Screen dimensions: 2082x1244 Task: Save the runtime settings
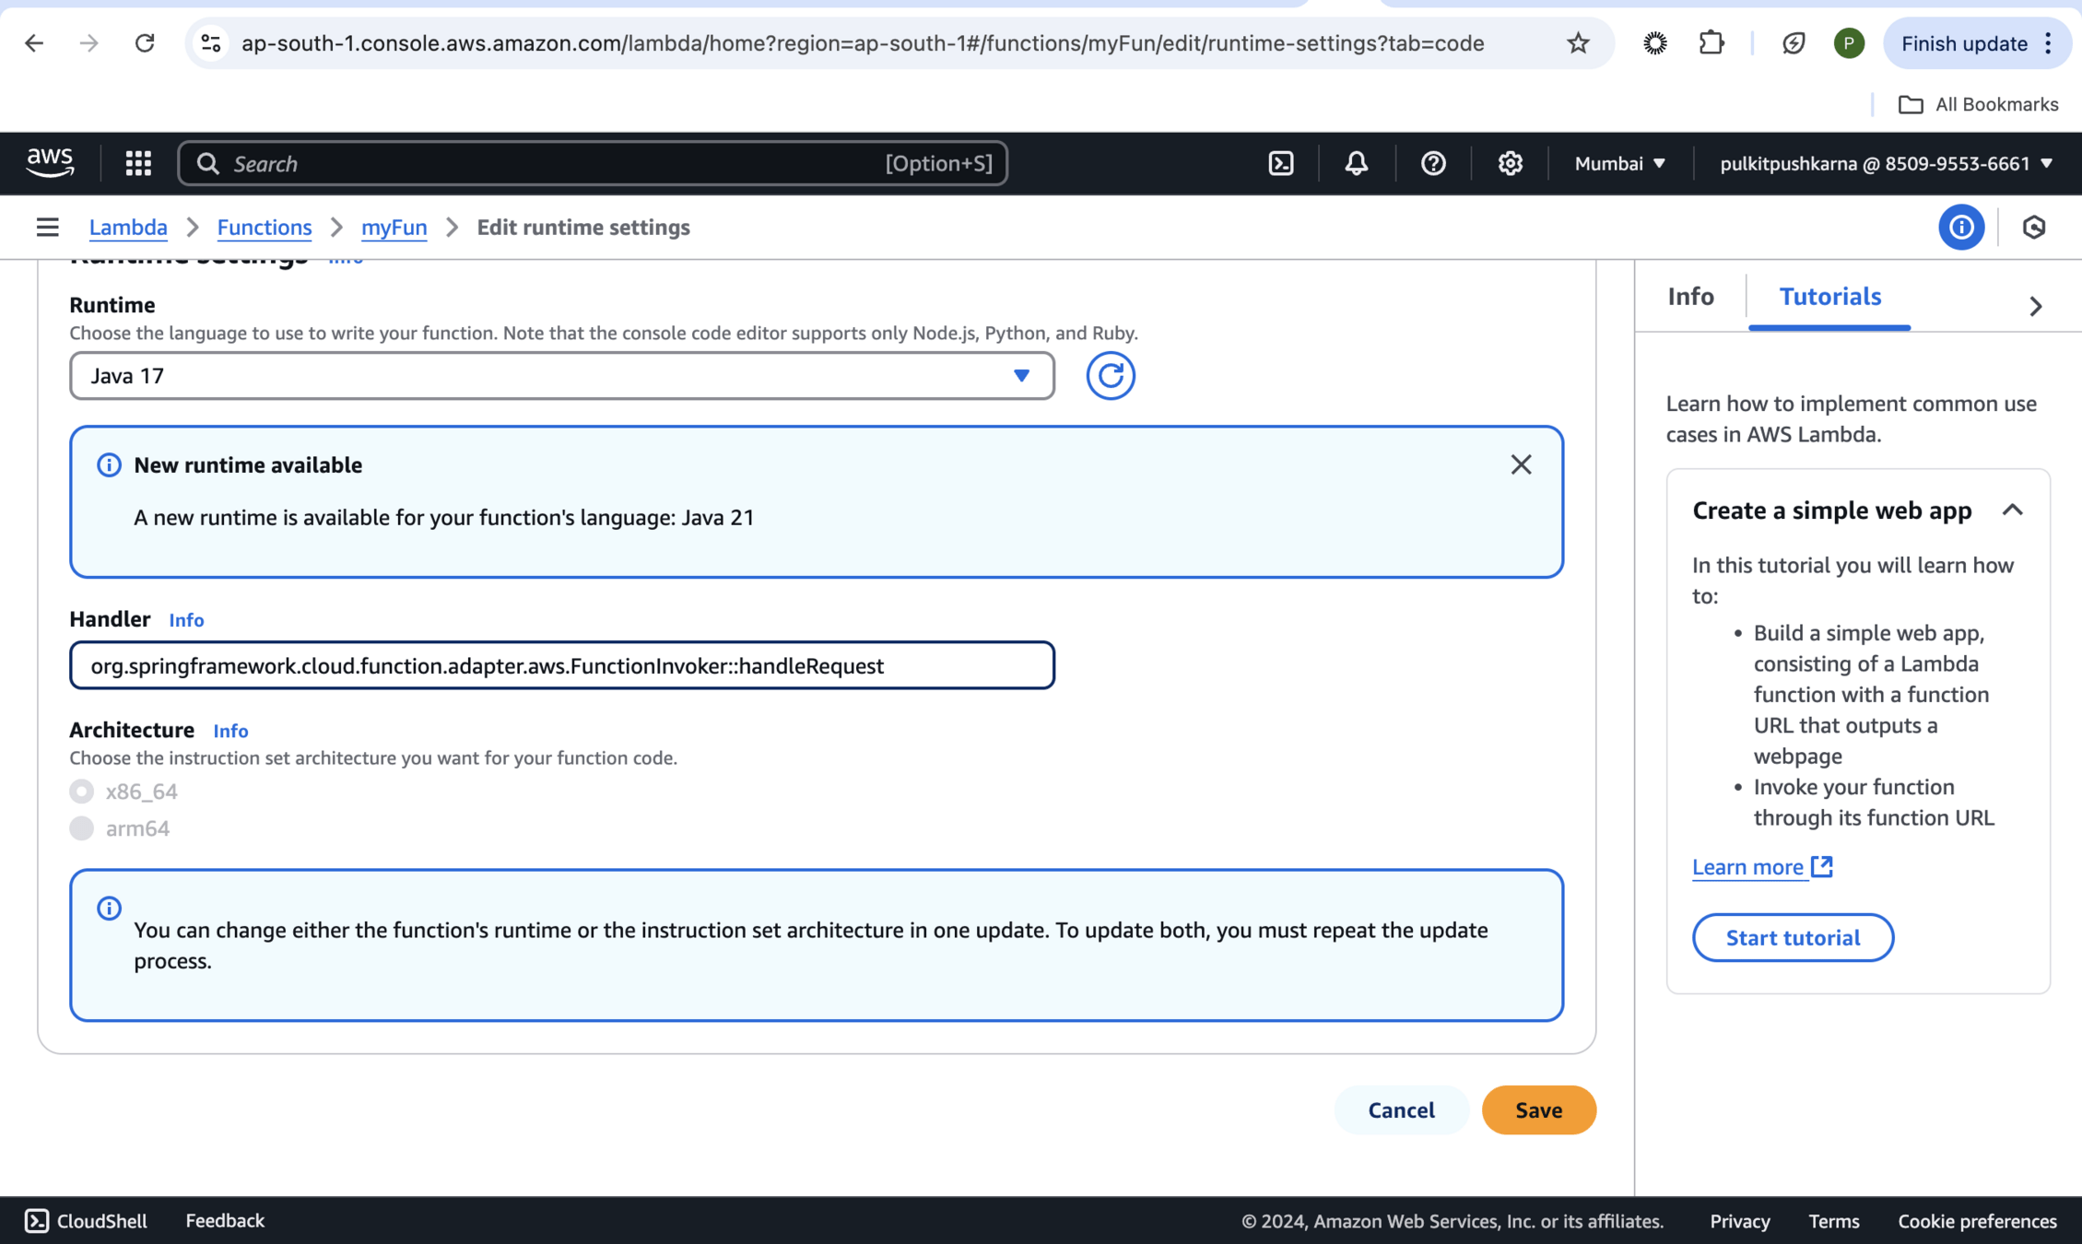1538,1109
